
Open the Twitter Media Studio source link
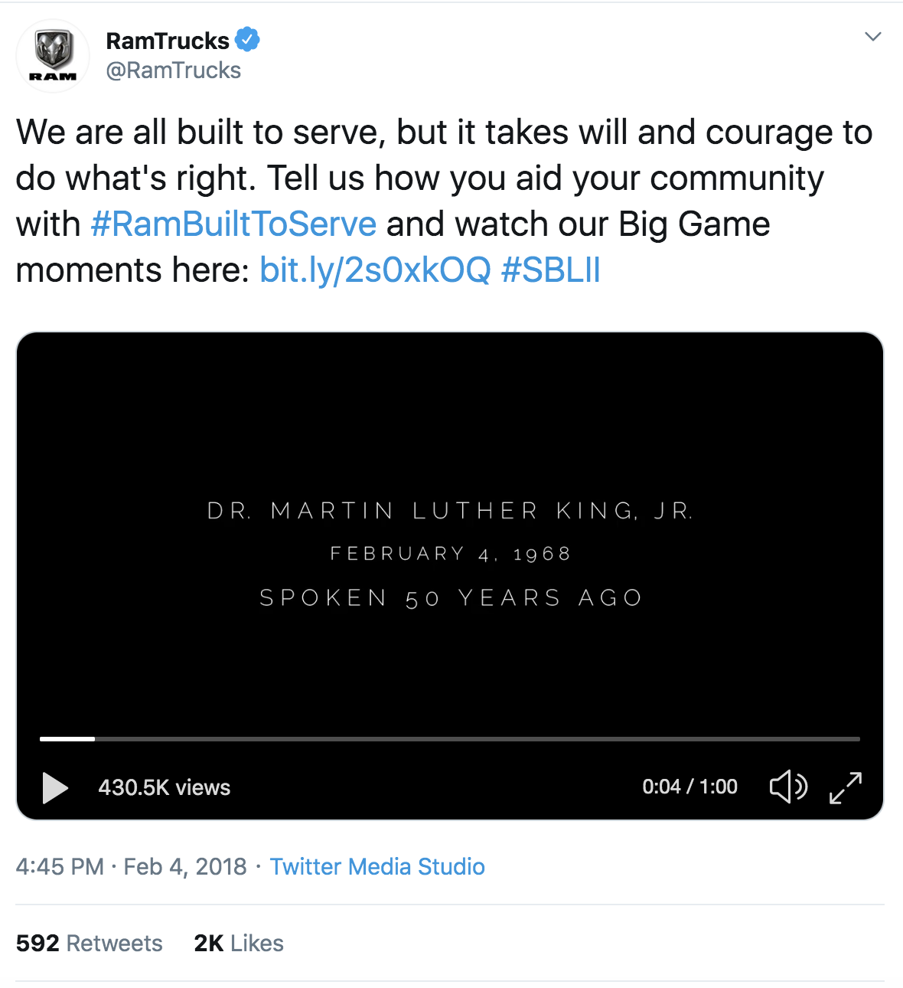point(377,866)
